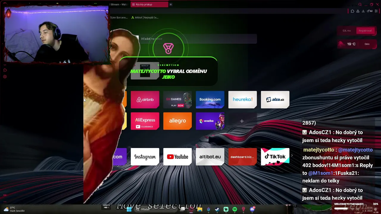The image size is (381, 214).
Task: Open the Djinn Sorcere... bookmark
Action: coord(119,18)
